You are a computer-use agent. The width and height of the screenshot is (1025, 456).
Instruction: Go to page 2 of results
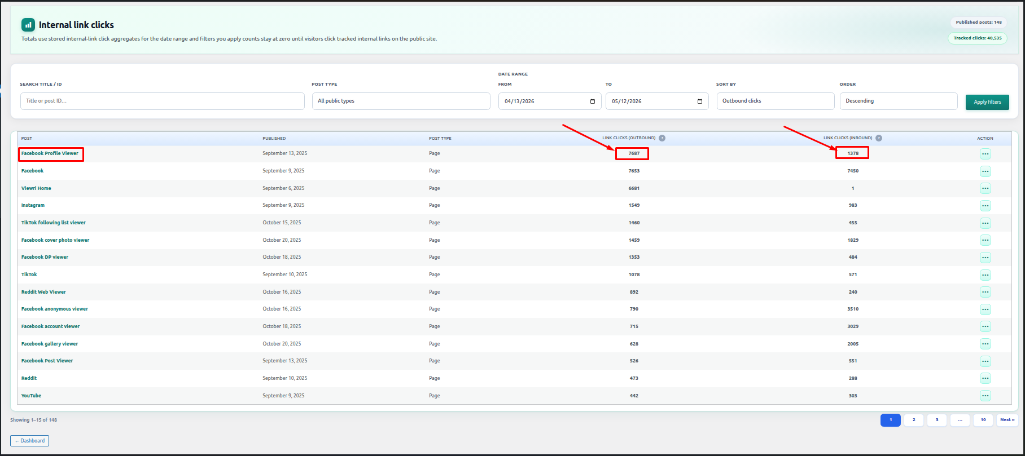click(914, 420)
